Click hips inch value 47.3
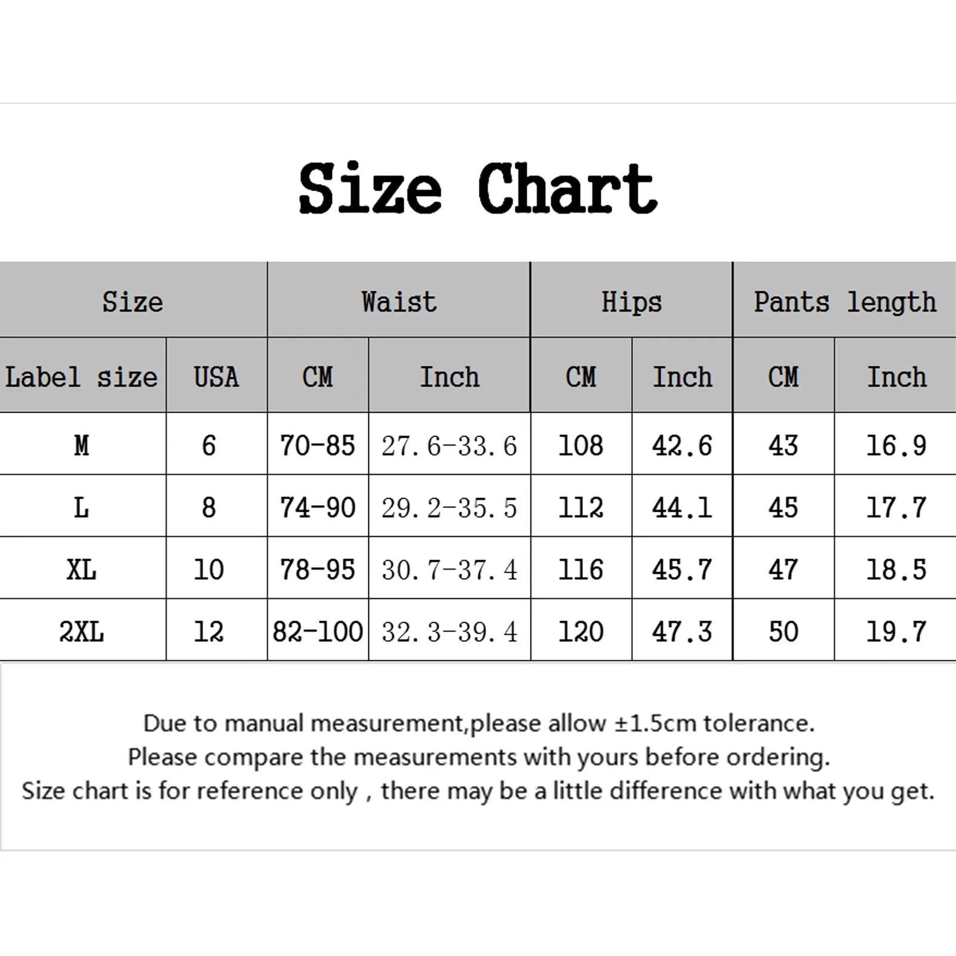 [x=682, y=631]
